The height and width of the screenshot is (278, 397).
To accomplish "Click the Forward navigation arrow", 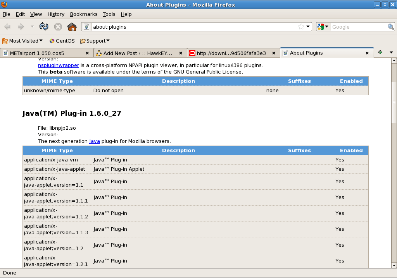I will [x=20, y=26].
